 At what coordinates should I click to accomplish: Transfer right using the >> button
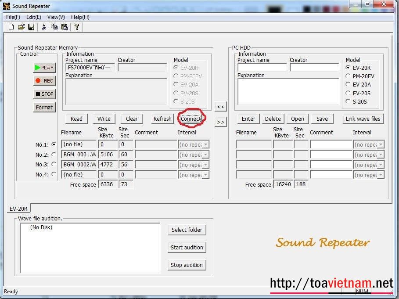point(221,122)
